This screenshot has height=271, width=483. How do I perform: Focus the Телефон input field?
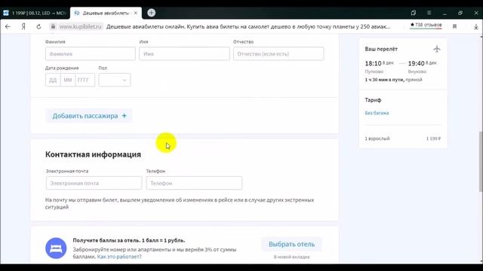pyautogui.click(x=194, y=183)
